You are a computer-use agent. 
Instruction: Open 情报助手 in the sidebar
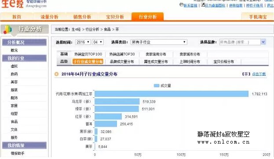point(18,153)
